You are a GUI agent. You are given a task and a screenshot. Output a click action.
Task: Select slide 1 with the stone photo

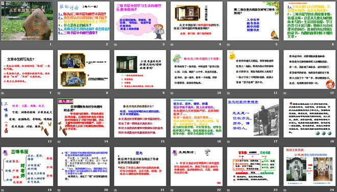pos(27,21)
